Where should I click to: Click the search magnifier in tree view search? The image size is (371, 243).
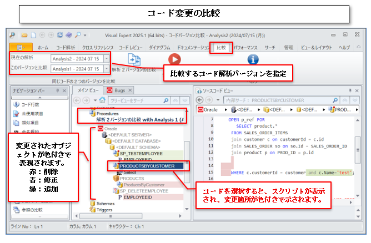[x=166, y=100]
